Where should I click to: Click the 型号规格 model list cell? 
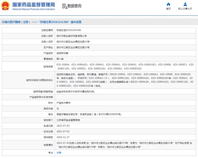point(125,66)
